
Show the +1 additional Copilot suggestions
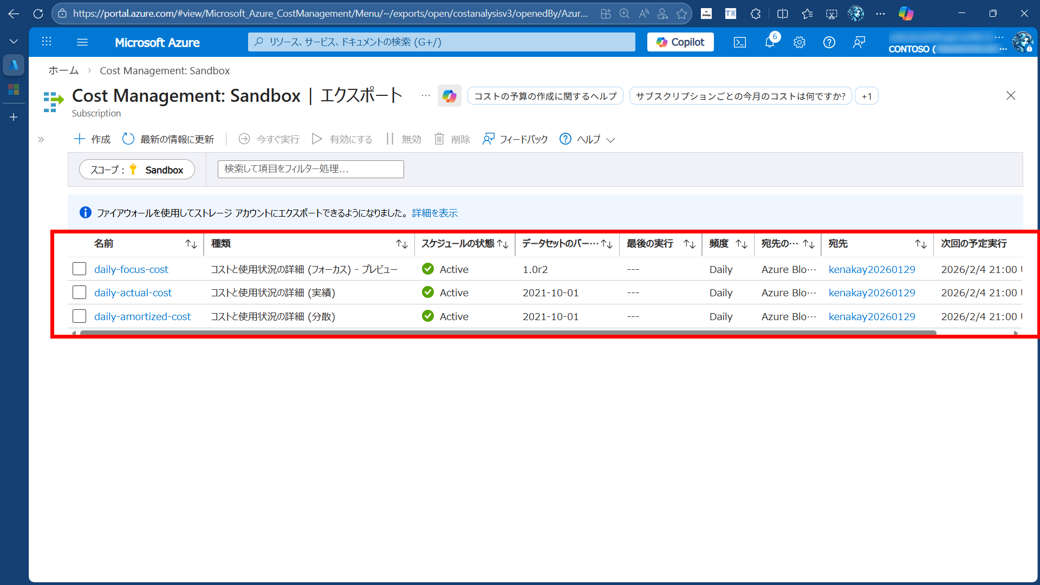[x=867, y=96]
